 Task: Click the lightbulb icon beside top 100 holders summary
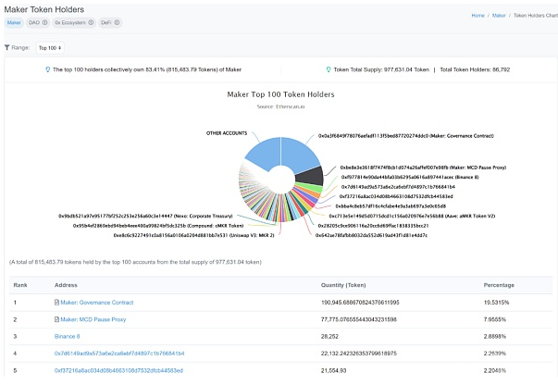coord(47,69)
